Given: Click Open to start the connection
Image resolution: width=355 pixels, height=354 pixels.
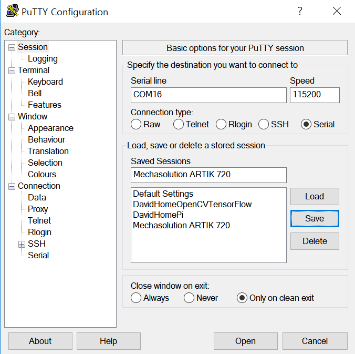Looking at the screenshot, I should [245, 341].
